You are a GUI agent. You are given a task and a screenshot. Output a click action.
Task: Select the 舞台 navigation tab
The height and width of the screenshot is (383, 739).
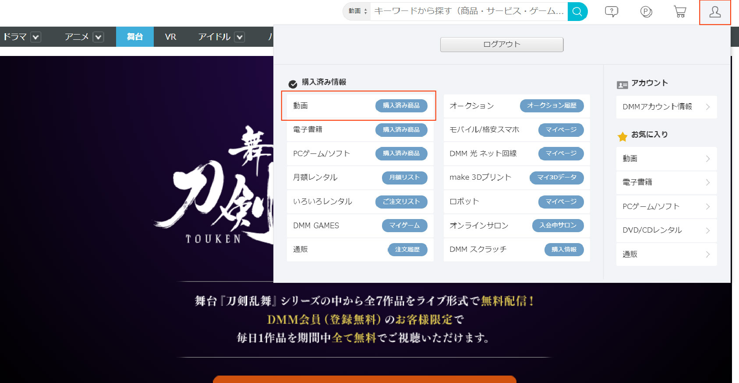pos(135,37)
